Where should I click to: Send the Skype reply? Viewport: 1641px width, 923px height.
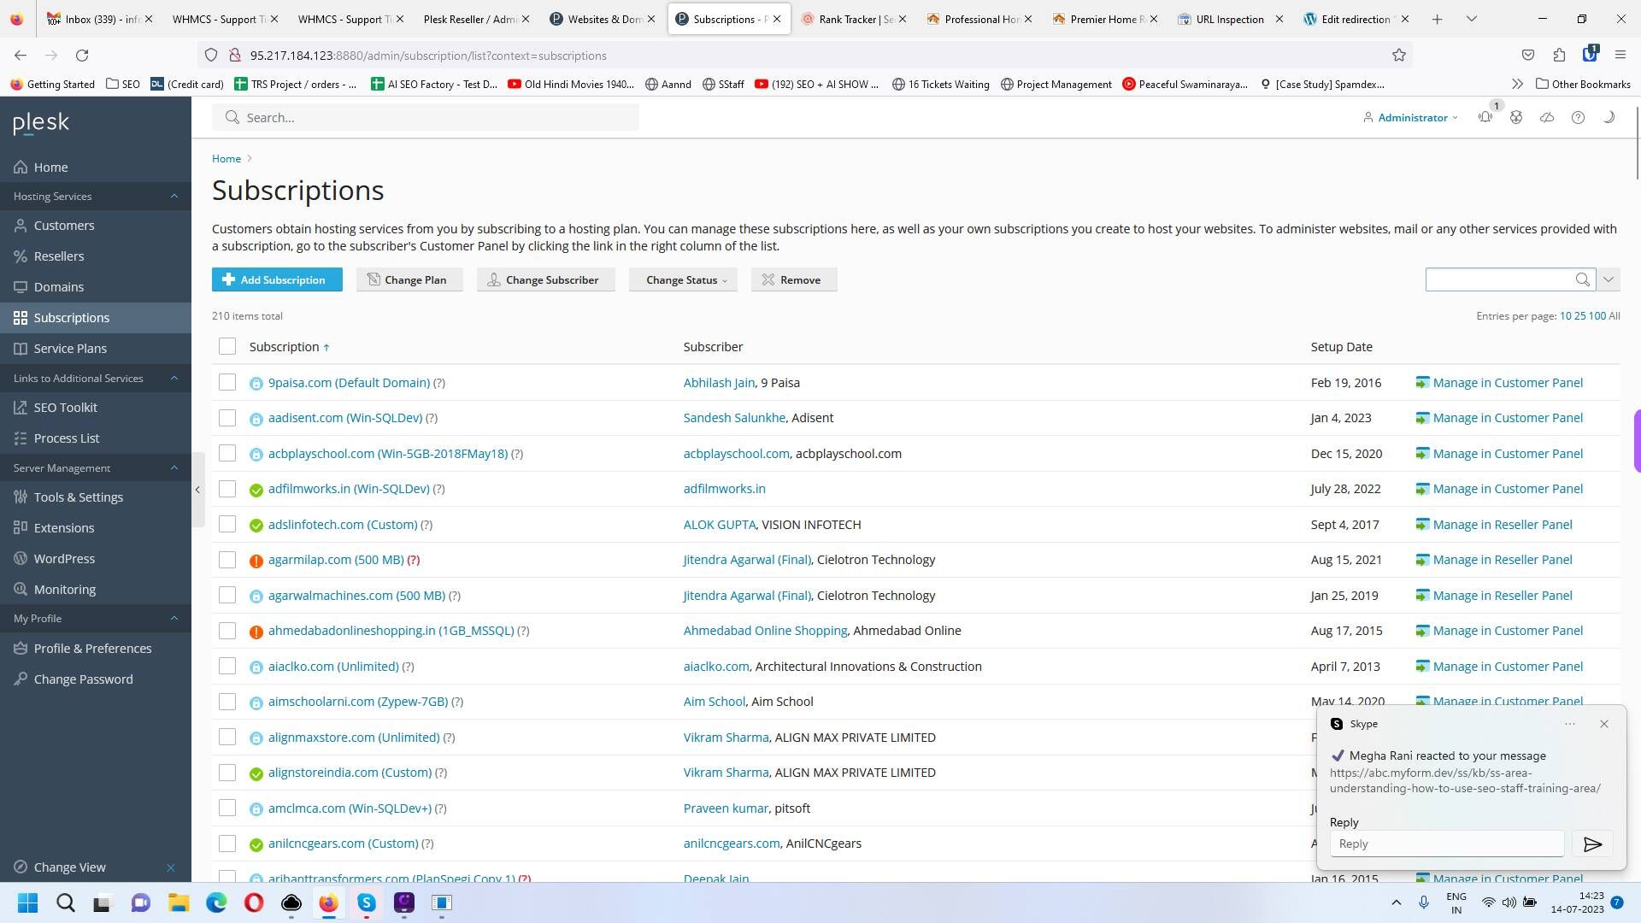tap(1592, 844)
